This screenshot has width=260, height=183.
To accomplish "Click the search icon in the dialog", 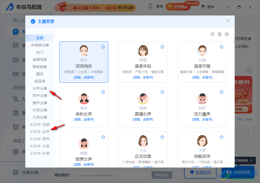I will click(x=212, y=34).
